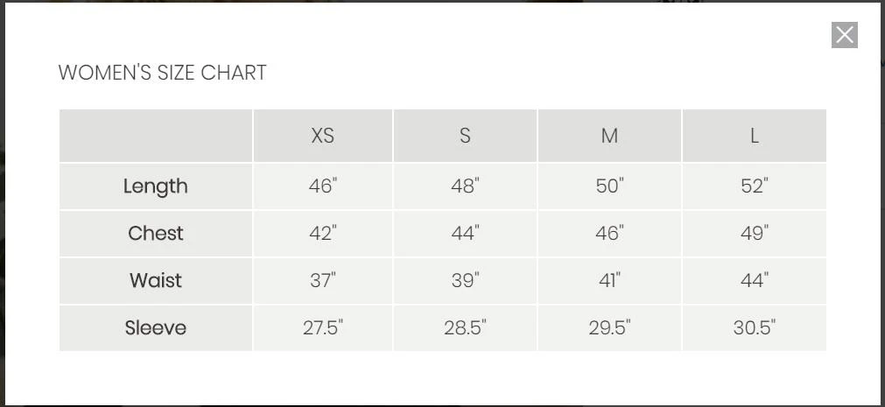Close the women's size chart popup
The width and height of the screenshot is (885, 407).
[844, 35]
